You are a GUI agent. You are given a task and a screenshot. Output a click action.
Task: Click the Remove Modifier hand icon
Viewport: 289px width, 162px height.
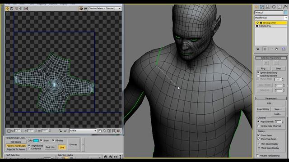point(276,49)
